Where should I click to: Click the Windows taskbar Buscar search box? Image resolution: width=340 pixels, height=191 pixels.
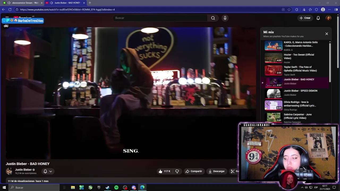[x=34, y=188]
